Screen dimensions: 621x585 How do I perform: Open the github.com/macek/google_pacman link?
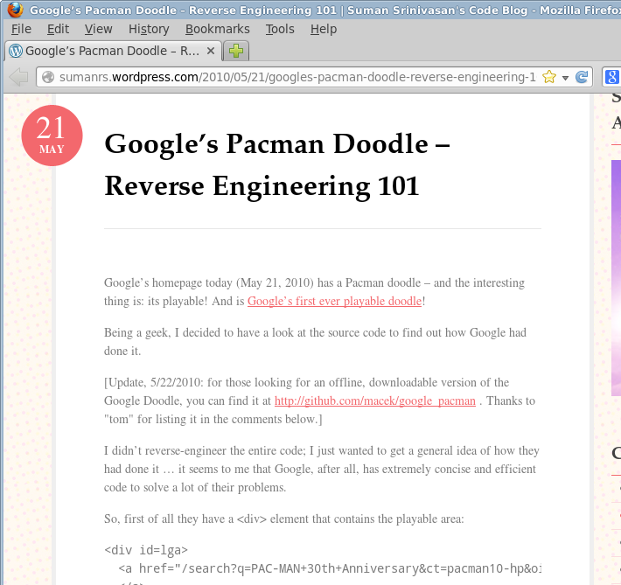click(x=374, y=400)
